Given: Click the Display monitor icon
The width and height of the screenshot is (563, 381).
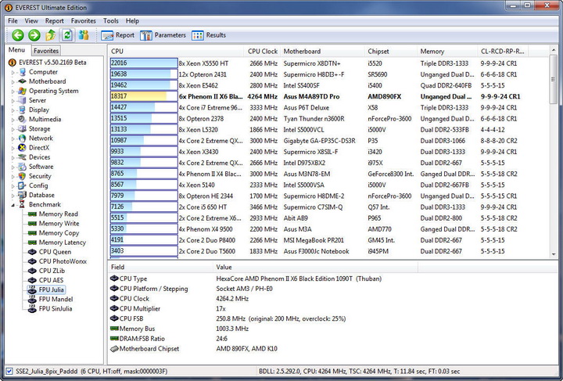Looking at the screenshot, I should pos(22,110).
